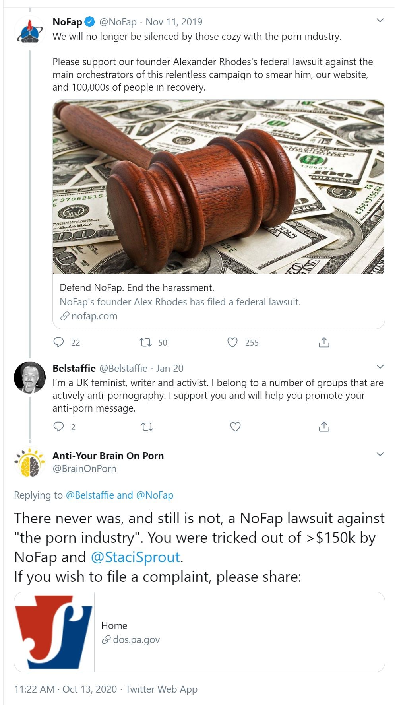Reply to Belstaffie's tweet

click(59, 427)
